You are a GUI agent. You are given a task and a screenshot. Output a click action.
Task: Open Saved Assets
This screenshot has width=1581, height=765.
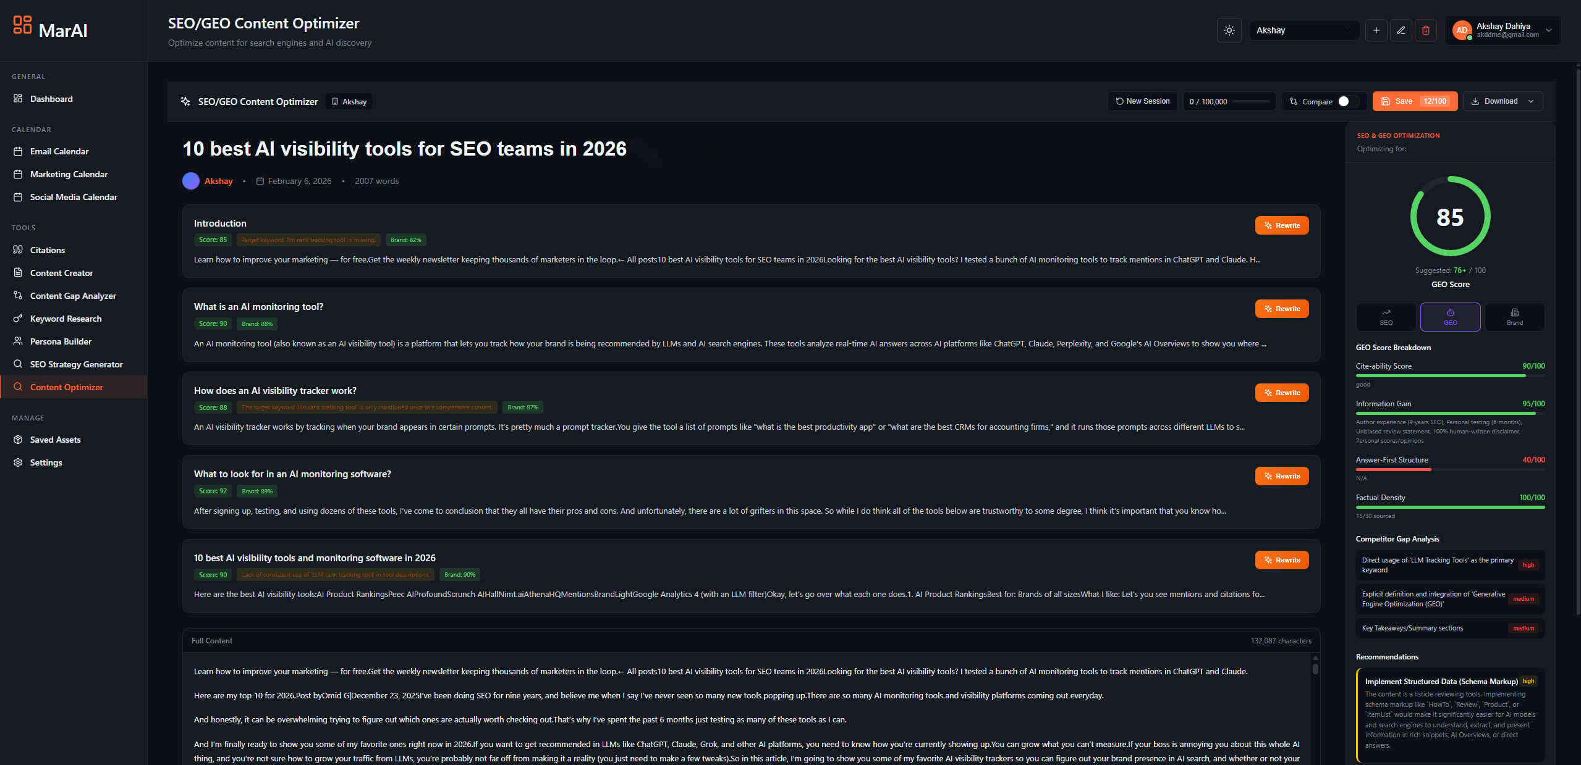tap(55, 439)
